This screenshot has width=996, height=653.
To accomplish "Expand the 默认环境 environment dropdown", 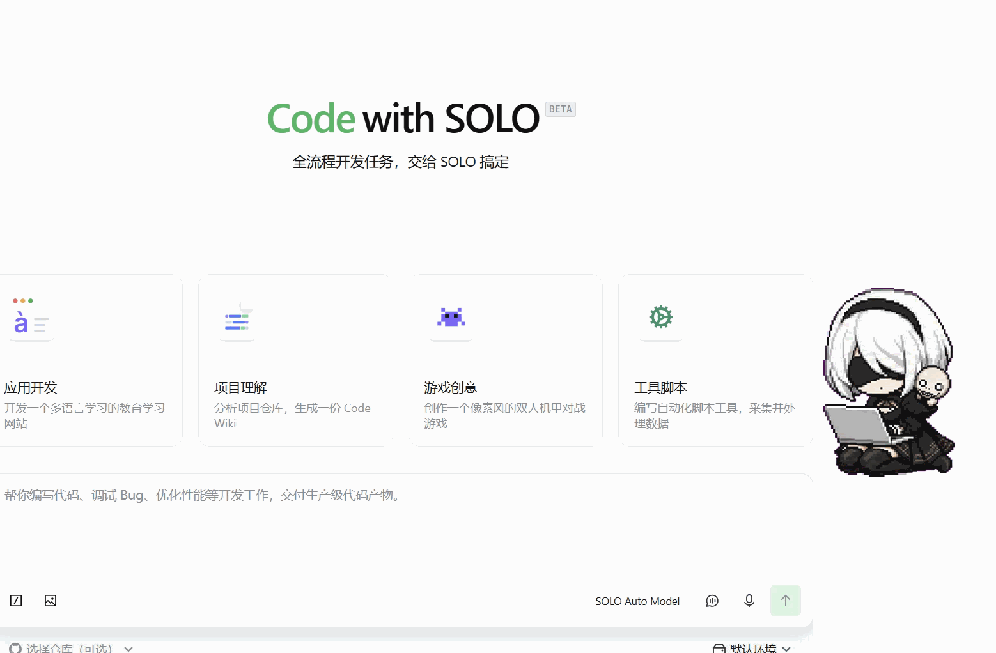I will tap(752, 649).
